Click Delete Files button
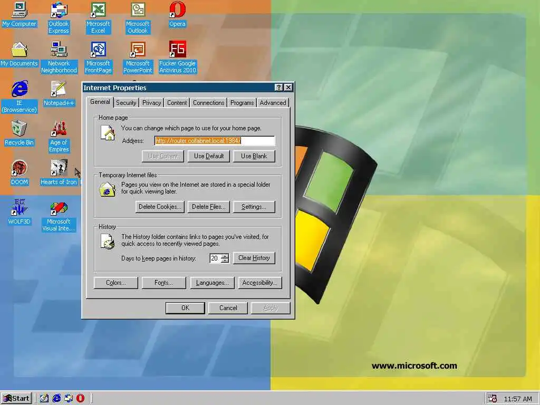This screenshot has width=540, height=405. point(208,207)
